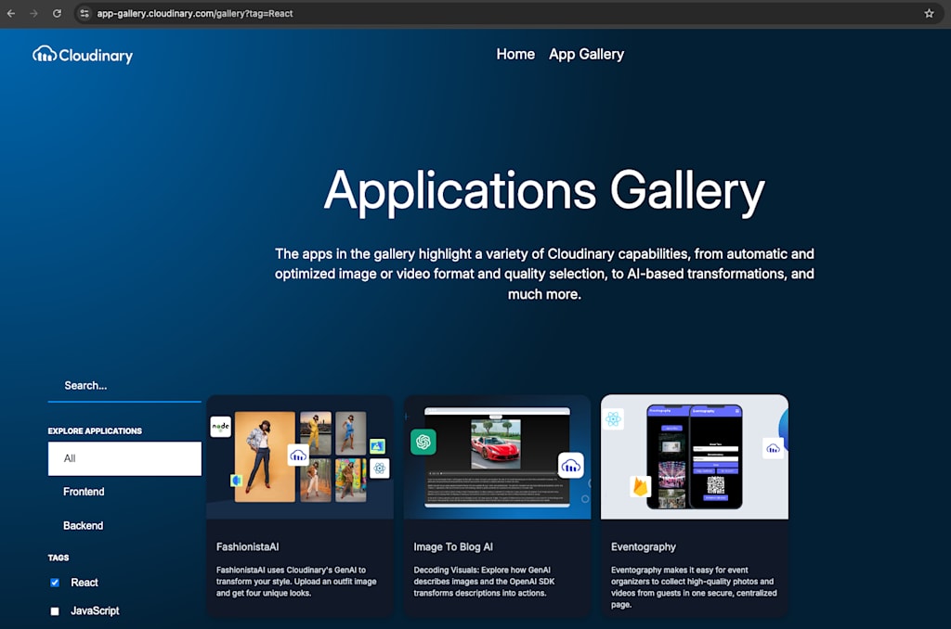Select the Backend filter
Viewport: 951px width, 629px height.
[83, 525]
